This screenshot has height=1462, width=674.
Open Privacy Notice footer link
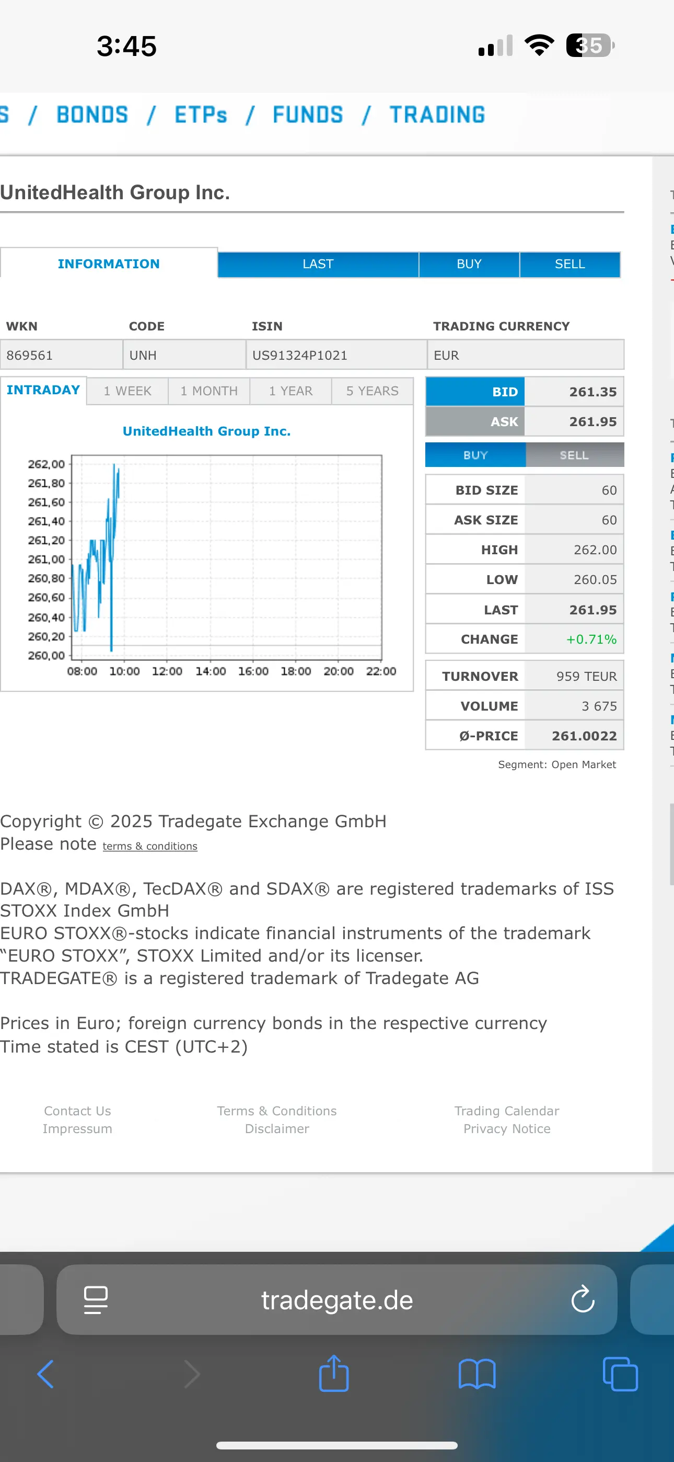(x=507, y=1128)
